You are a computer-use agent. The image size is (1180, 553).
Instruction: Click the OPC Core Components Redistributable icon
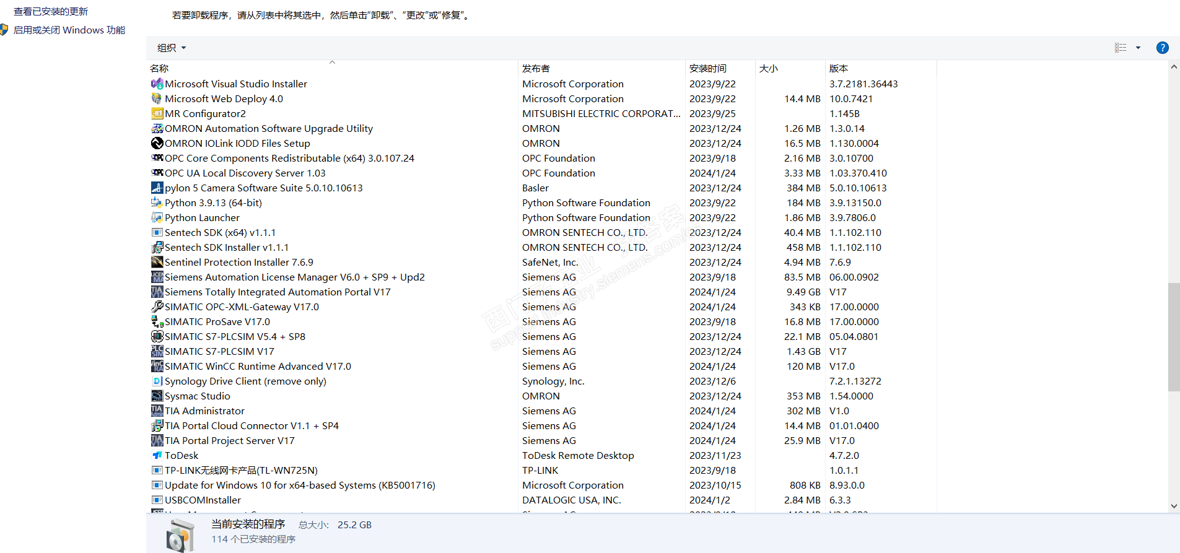coord(157,158)
